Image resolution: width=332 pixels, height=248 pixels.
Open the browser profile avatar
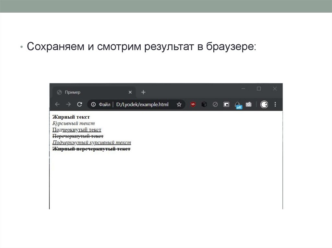(264, 104)
